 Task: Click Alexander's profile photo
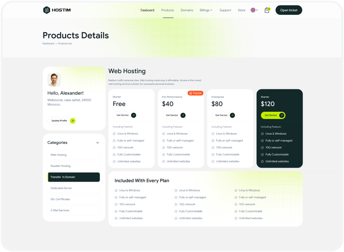click(54, 80)
